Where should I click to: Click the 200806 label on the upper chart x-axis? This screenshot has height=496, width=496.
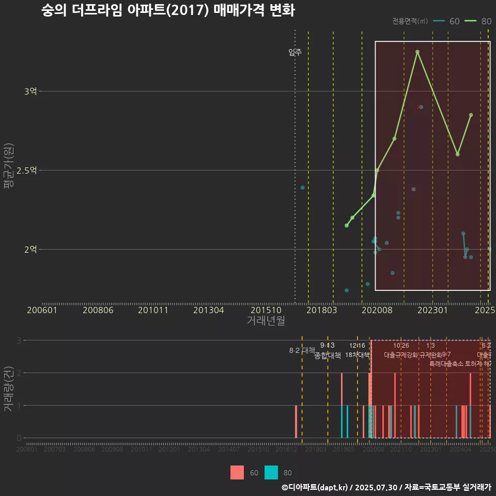(98, 310)
